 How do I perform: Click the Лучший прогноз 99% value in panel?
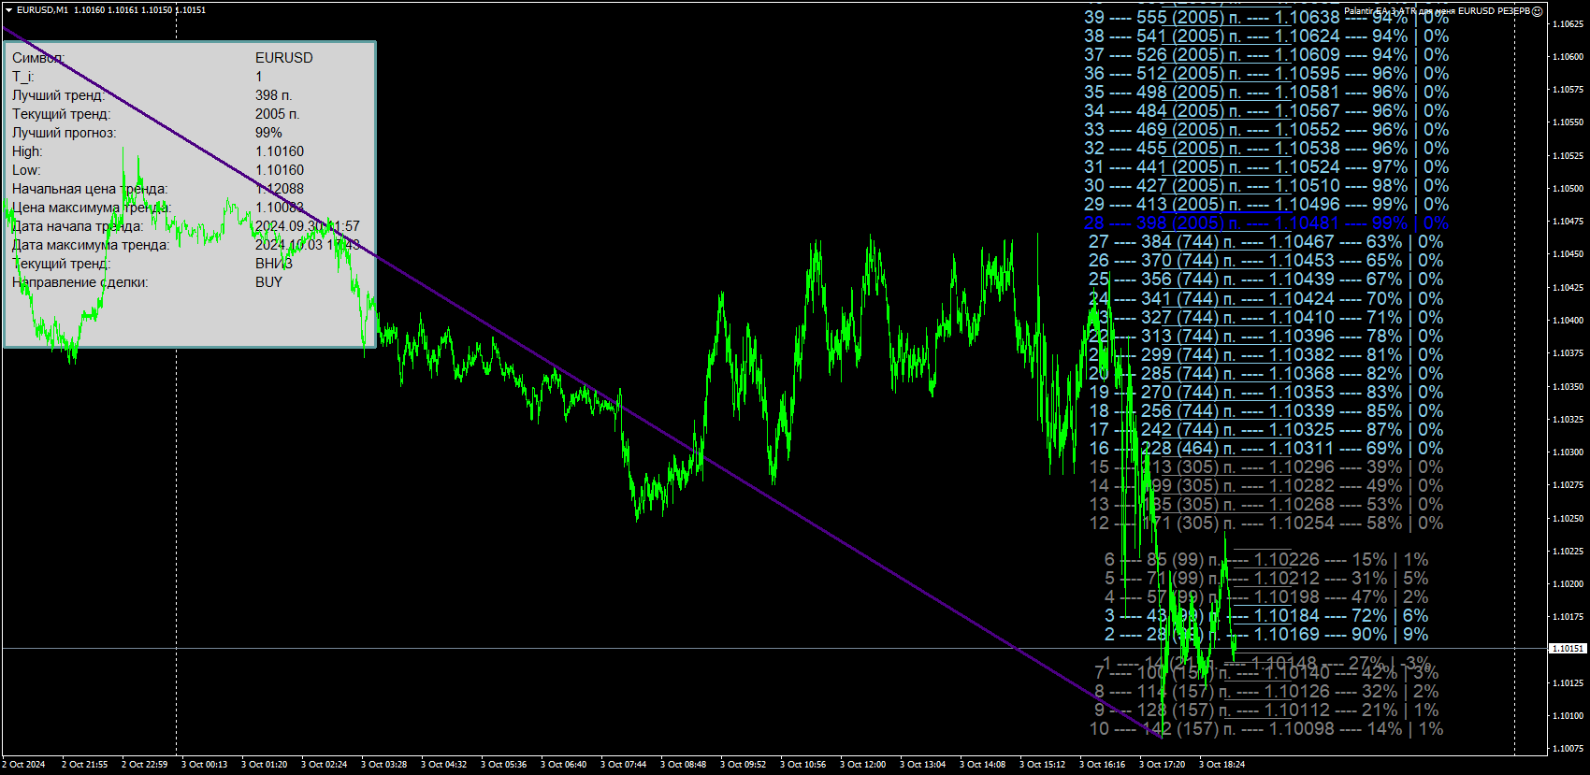[x=268, y=133]
